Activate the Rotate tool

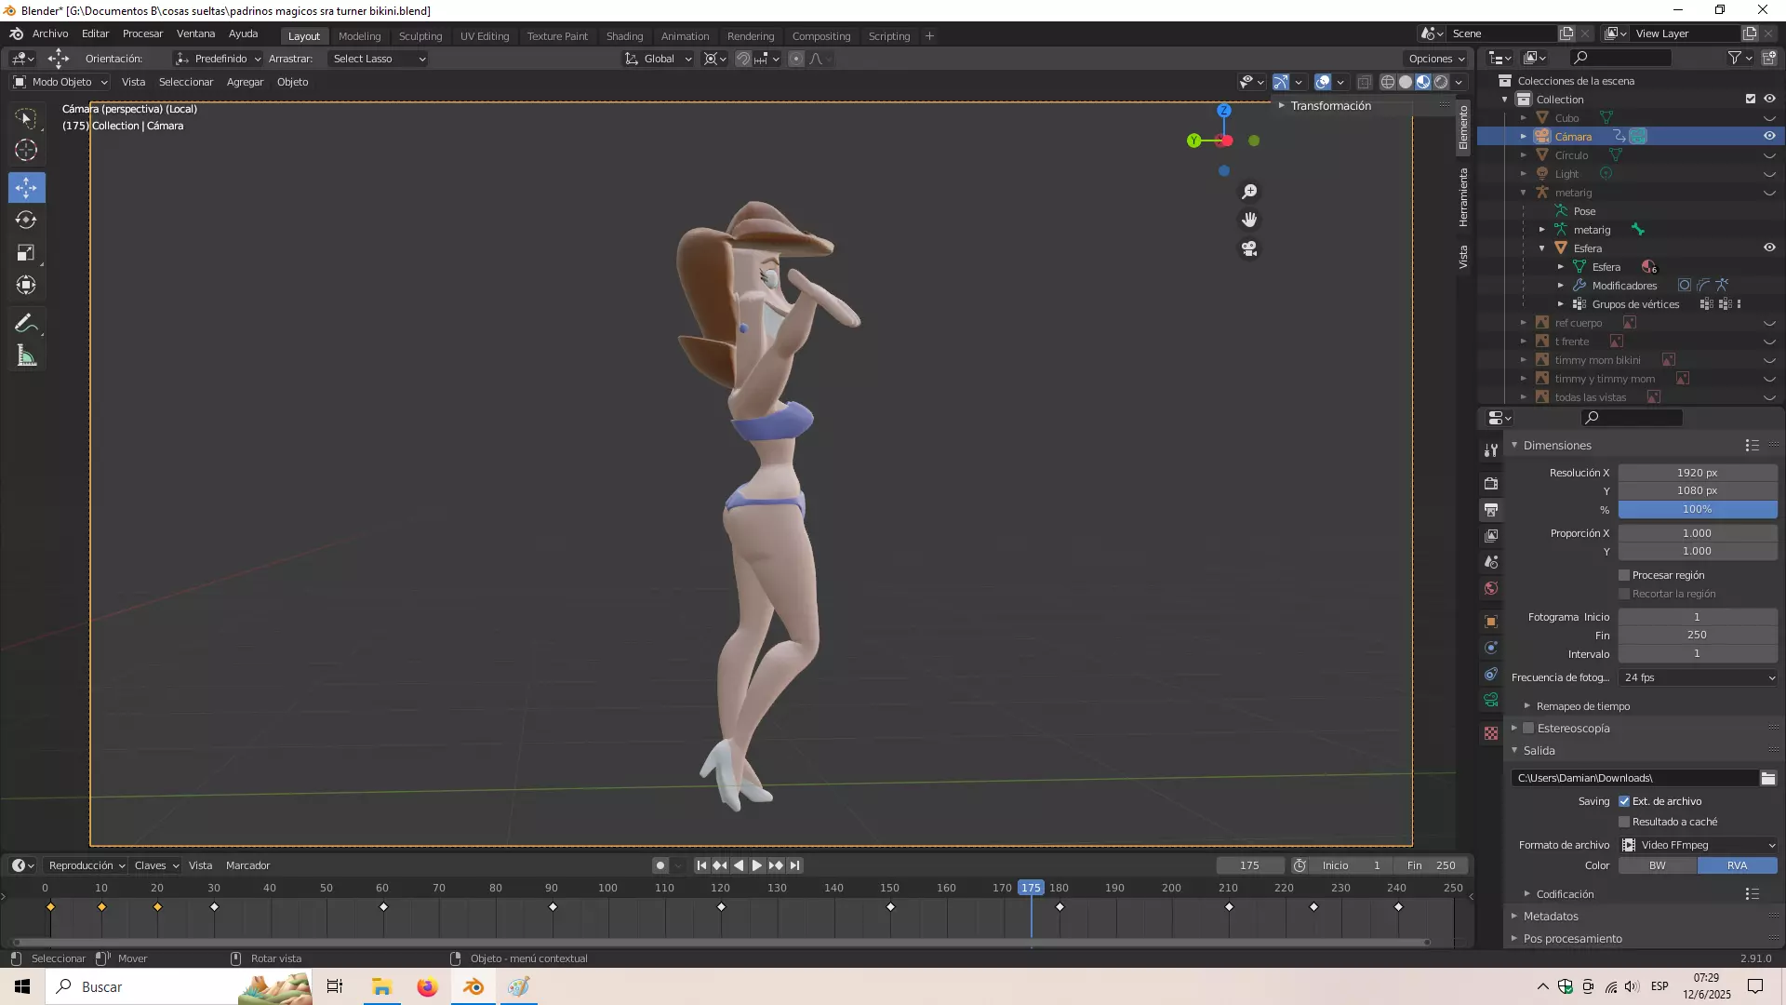[x=26, y=220]
